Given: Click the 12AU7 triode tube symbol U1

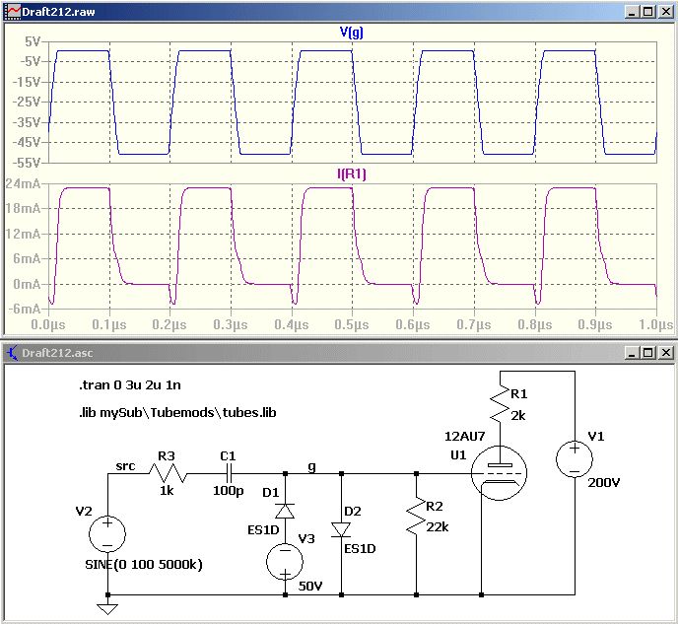Looking at the screenshot, I should pyautogui.click(x=499, y=473).
